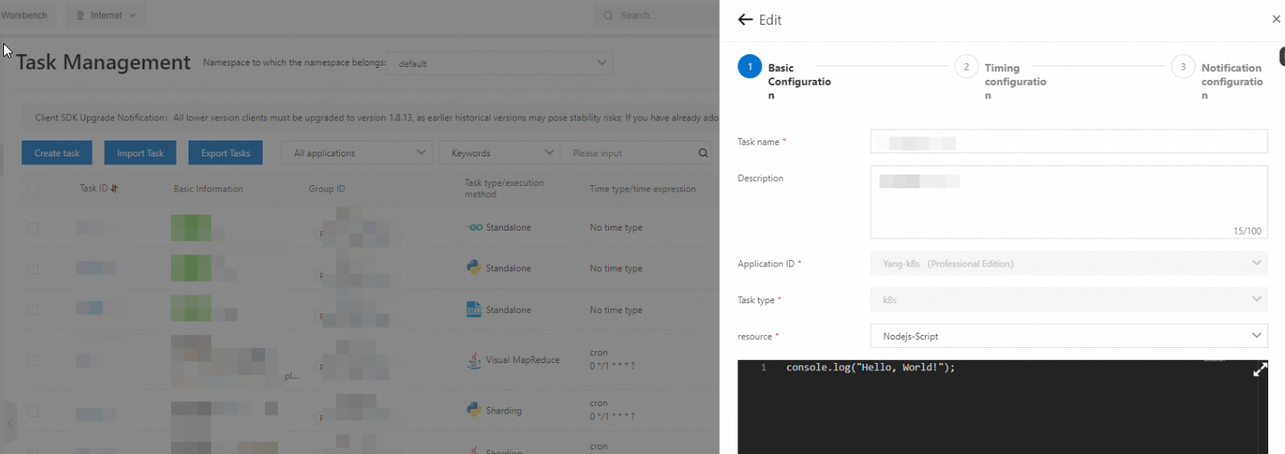Open the Internet region dropdown
The height and width of the screenshot is (454, 1285).
pos(106,15)
